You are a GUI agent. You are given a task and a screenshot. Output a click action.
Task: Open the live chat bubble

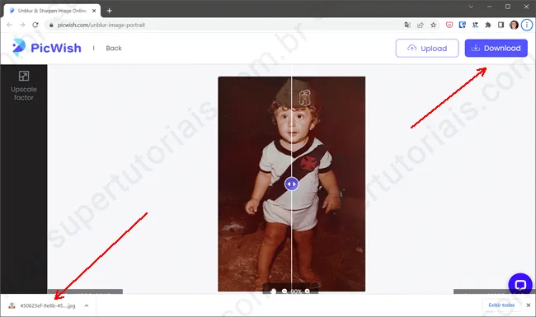pos(520,285)
